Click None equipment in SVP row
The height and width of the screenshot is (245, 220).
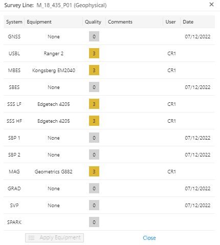pos(54,205)
